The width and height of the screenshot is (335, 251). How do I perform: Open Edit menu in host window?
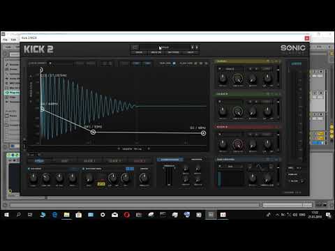[x=13, y=40]
